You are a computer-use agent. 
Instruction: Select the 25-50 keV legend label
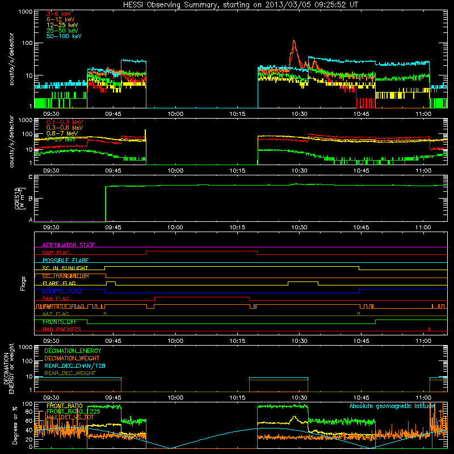coord(62,31)
